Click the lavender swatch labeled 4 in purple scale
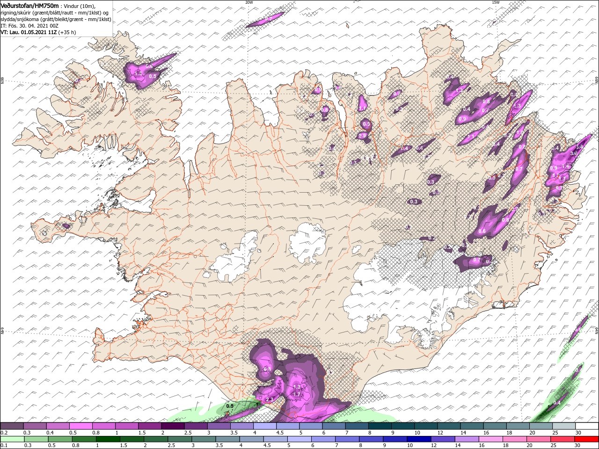Screen dimensions: 599x449 [x=264, y=426]
